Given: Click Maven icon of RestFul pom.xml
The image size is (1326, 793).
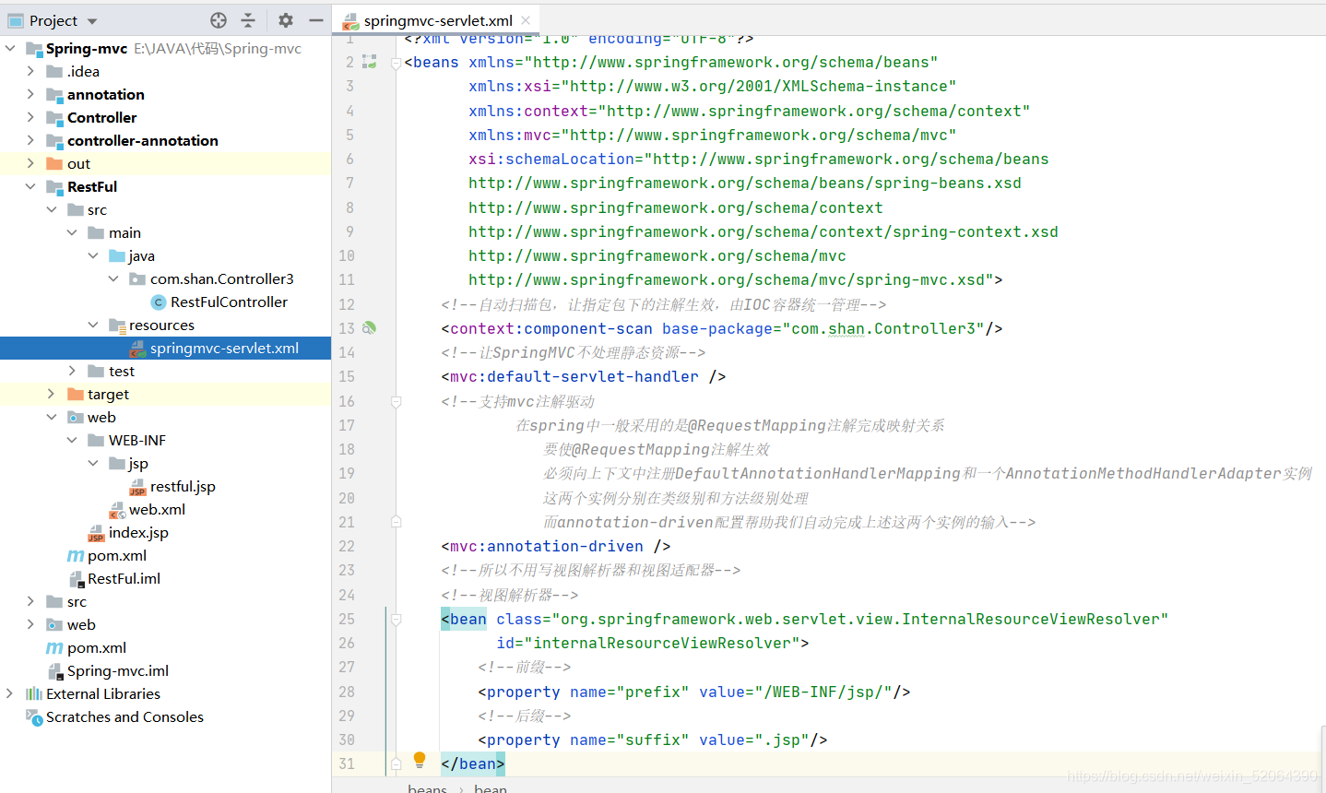Looking at the screenshot, I should [76, 556].
